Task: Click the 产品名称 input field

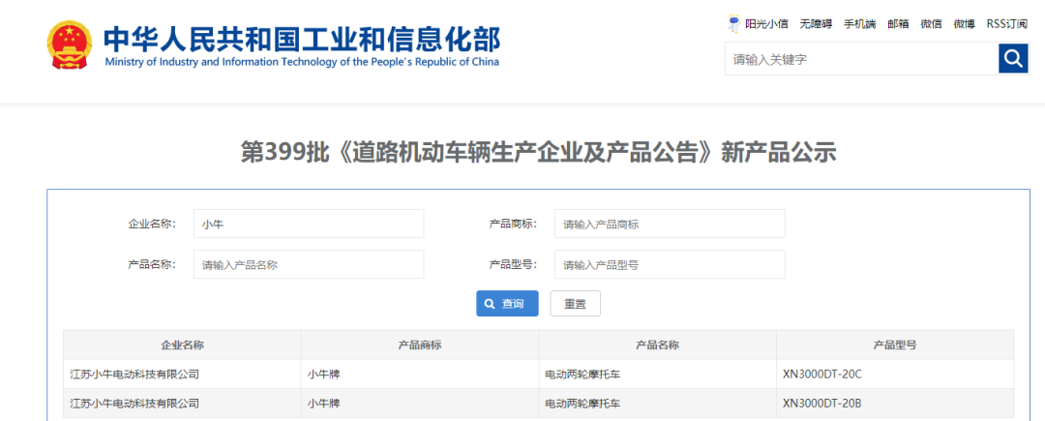Action: click(309, 264)
